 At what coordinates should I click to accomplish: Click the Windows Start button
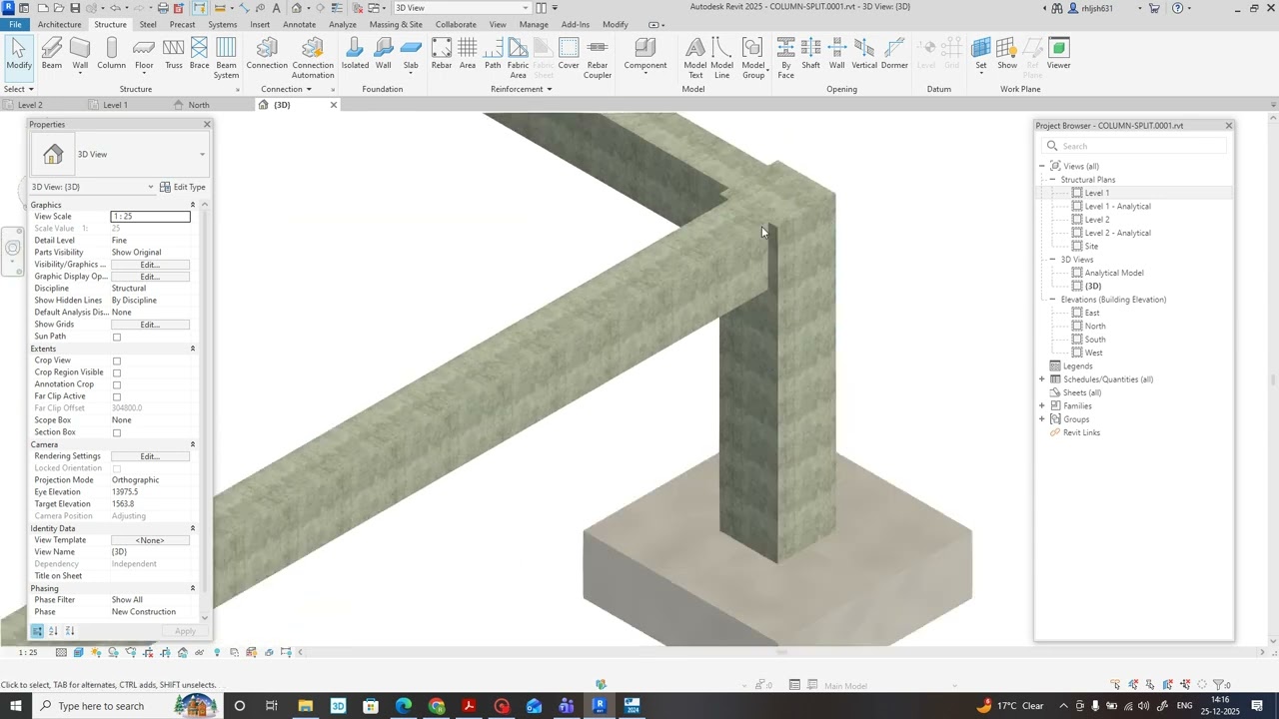[15, 706]
